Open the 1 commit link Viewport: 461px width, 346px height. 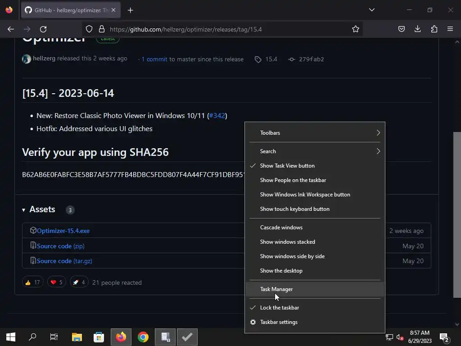click(154, 59)
